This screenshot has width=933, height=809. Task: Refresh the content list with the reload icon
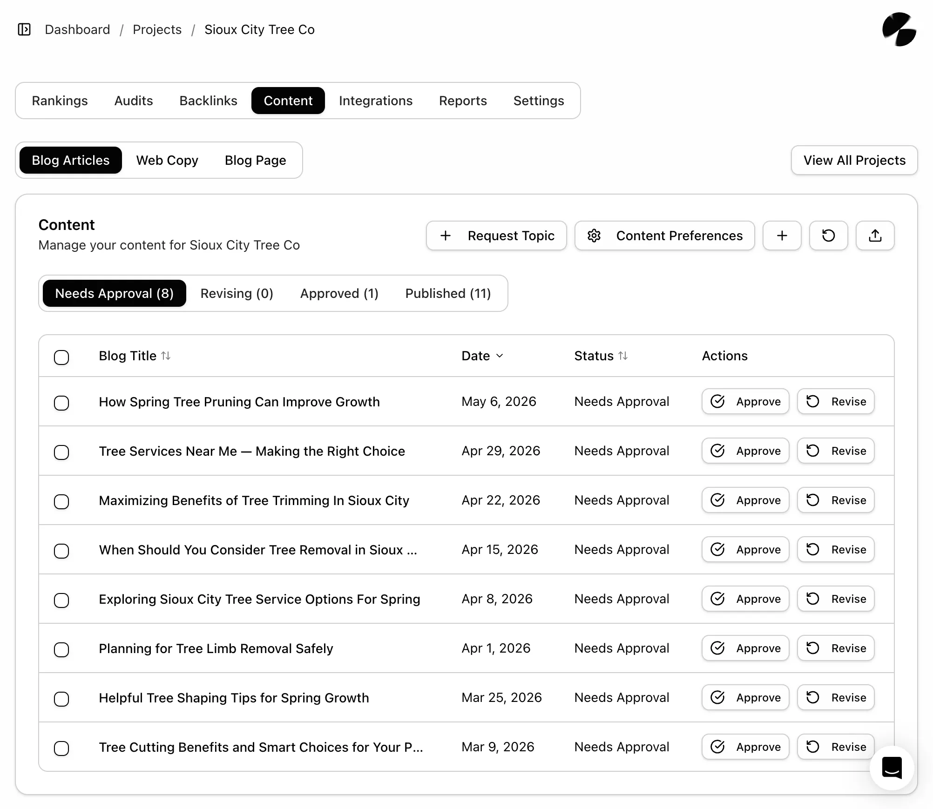828,236
